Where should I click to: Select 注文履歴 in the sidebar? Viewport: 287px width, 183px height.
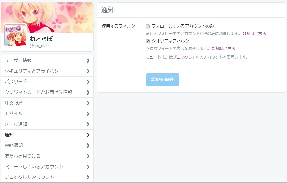(x=47, y=103)
